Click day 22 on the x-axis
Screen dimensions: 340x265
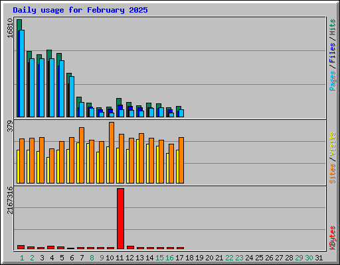click(x=229, y=258)
